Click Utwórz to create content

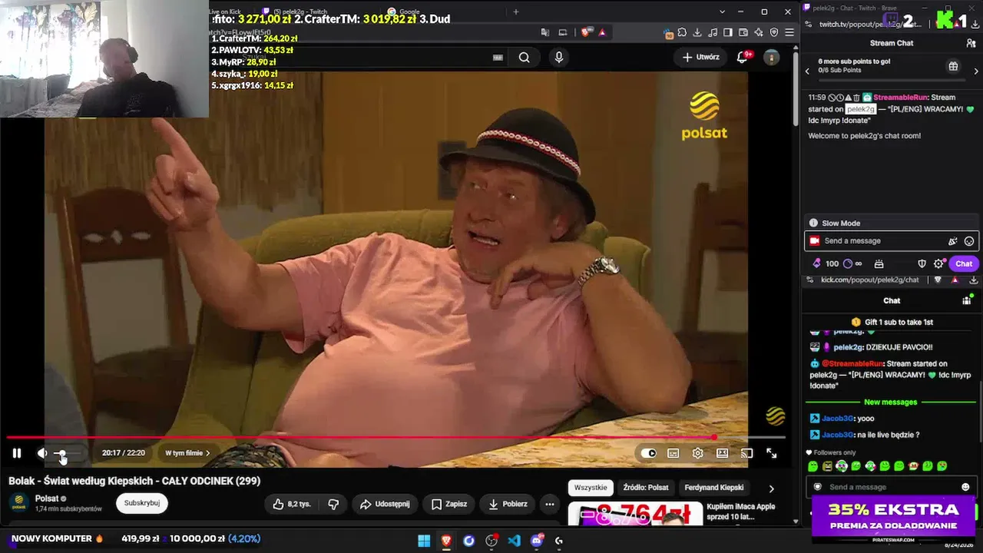(700, 57)
